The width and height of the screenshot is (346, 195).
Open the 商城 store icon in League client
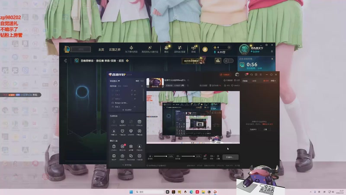click(193, 48)
